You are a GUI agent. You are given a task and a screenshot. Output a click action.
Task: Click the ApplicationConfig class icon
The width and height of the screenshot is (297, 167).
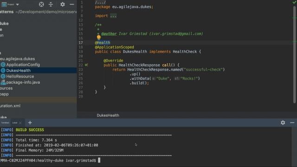pyautogui.click(x=3, y=65)
